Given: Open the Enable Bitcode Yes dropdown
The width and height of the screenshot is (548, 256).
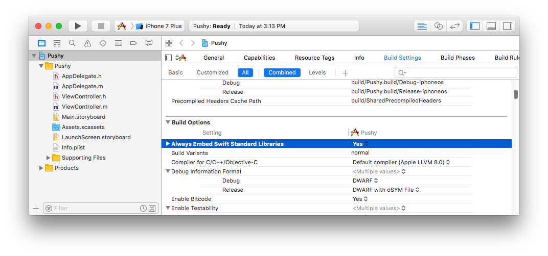Looking at the screenshot, I should click(360, 199).
